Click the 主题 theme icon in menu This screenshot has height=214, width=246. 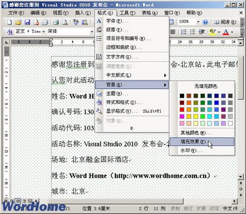click(99, 94)
